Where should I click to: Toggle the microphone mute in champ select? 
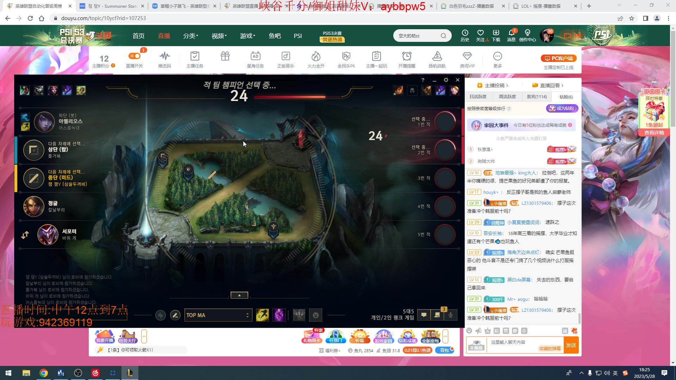(451, 315)
